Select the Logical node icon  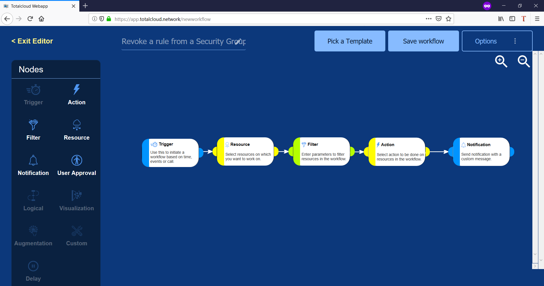33,195
